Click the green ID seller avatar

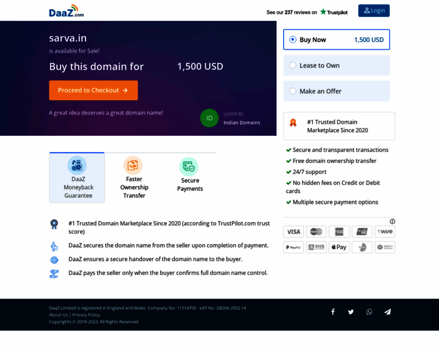click(x=209, y=118)
